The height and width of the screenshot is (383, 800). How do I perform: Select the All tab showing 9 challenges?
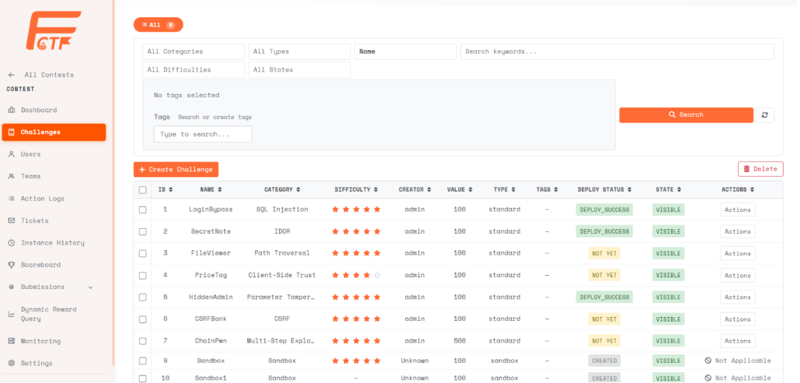point(158,25)
